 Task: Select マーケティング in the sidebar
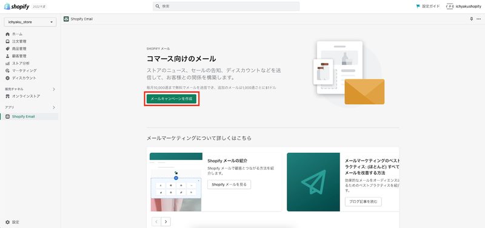tap(24, 71)
